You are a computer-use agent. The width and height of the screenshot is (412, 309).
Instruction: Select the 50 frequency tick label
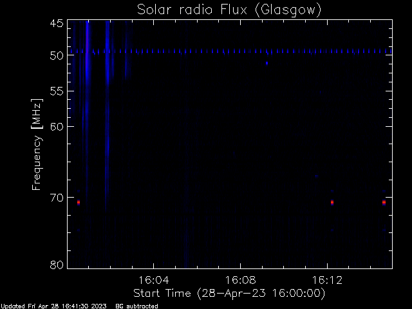(57, 55)
